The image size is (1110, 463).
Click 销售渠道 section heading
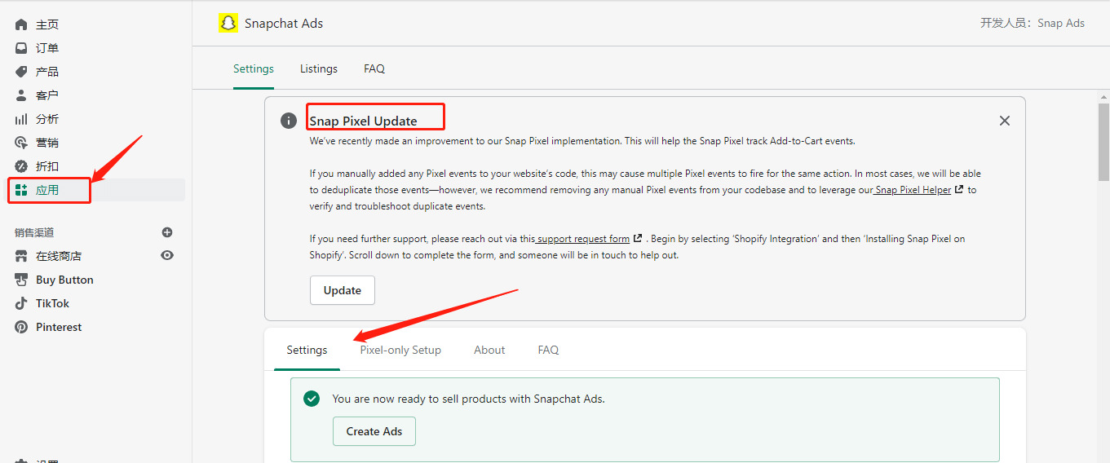tap(34, 232)
